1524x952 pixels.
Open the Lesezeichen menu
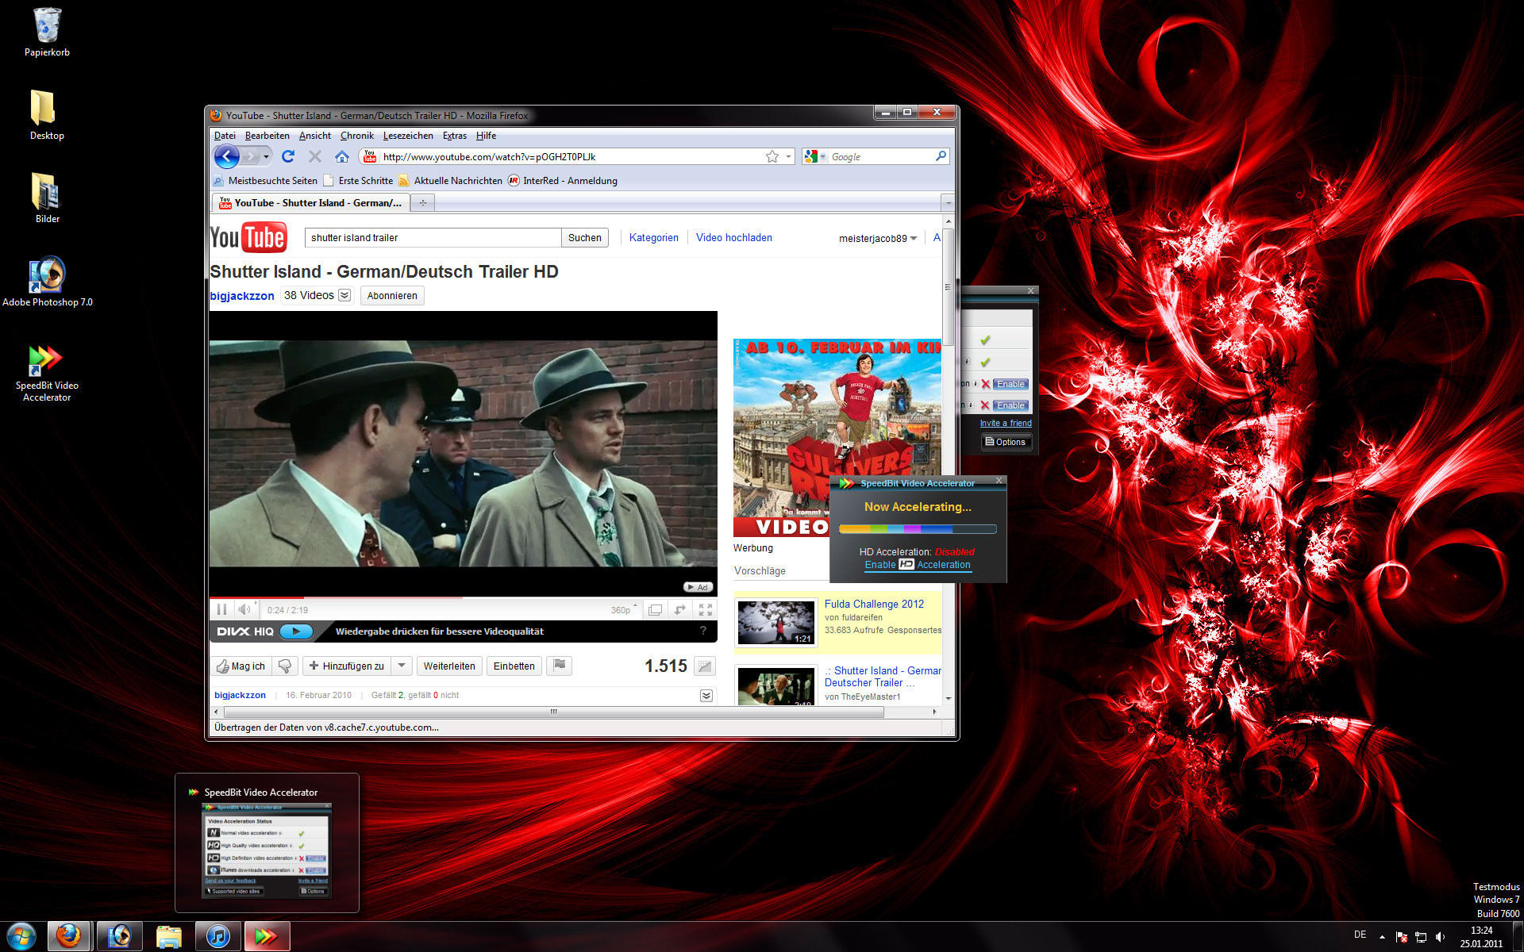click(x=408, y=136)
